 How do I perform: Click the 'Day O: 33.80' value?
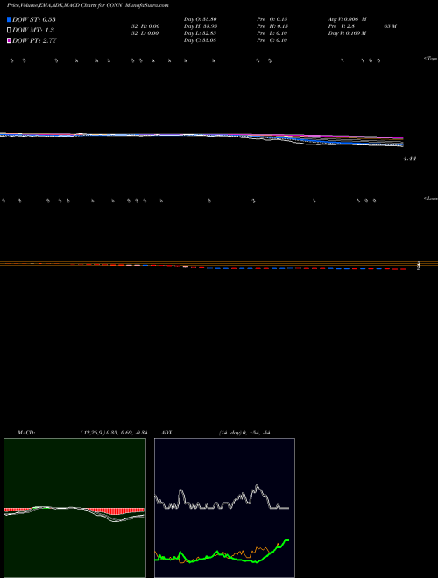coord(200,19)
